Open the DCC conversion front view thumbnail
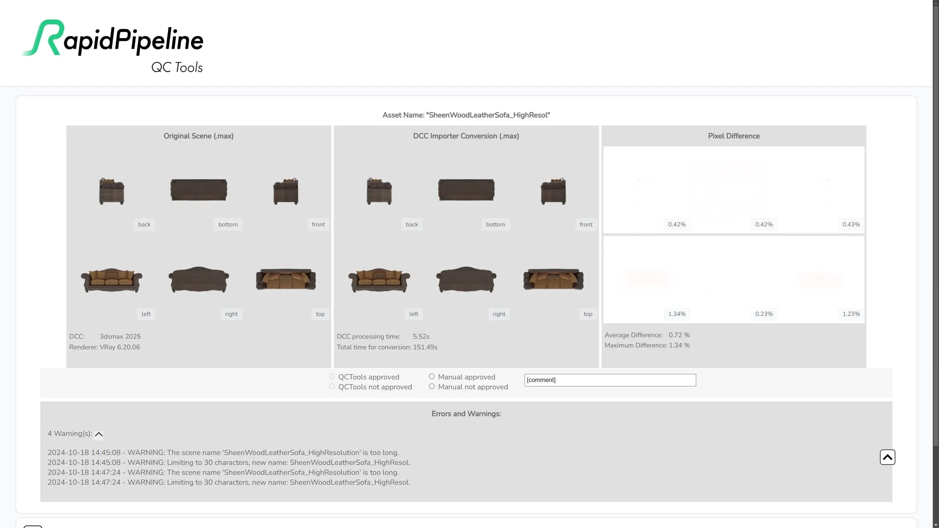Screen dimensions: 939x528 coord(553,191)
